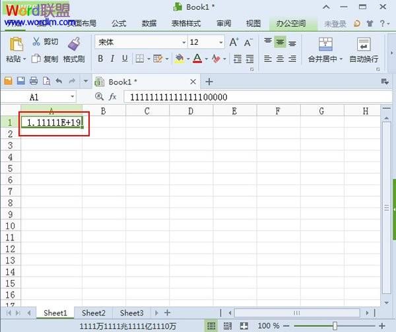Toggle underline formatting
The width and height of the screenshot is (396, 332).
(125, 59)
